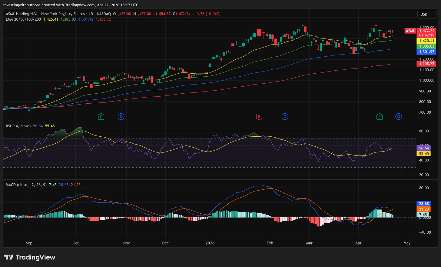Click the Mar label on the time axis
The image size is (441, 267).
point(309,243)
